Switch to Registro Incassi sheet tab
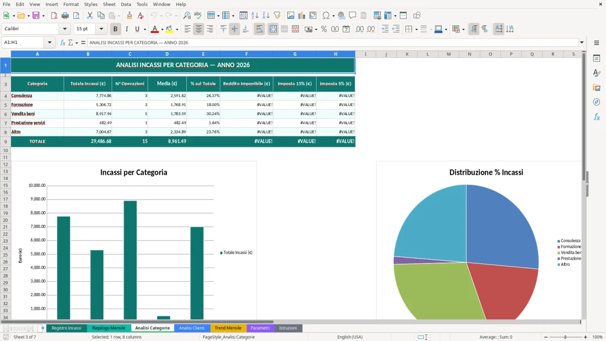 (x=66, y=328)
